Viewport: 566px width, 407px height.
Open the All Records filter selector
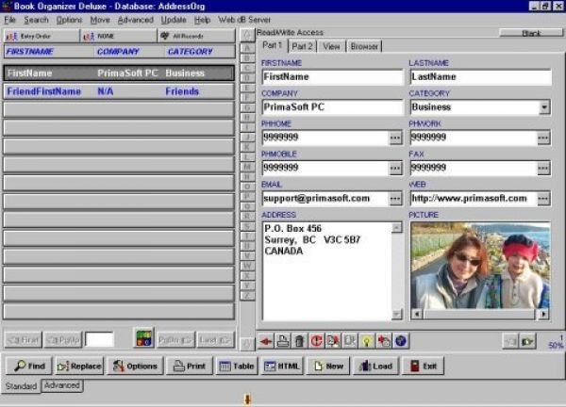tap(196, 36)
